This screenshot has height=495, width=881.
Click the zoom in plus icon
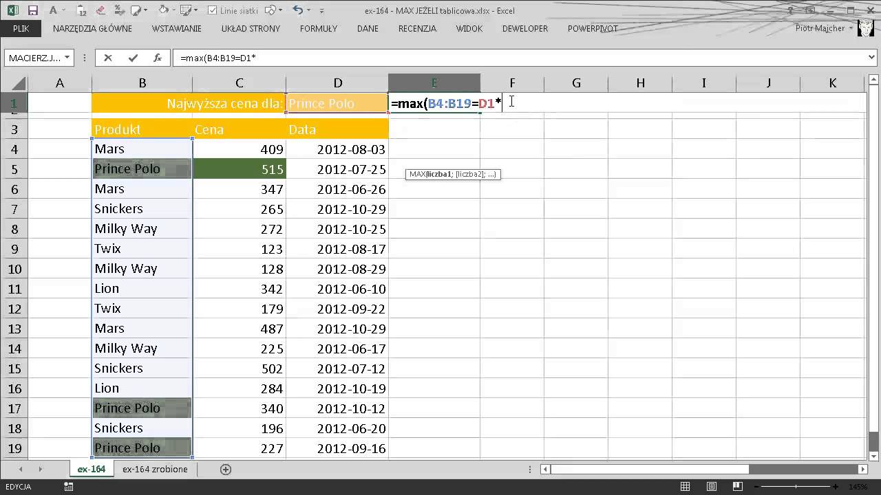(836, 487)
